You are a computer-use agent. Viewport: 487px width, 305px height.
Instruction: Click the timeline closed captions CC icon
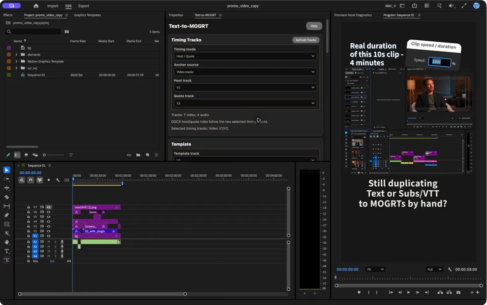67,180
